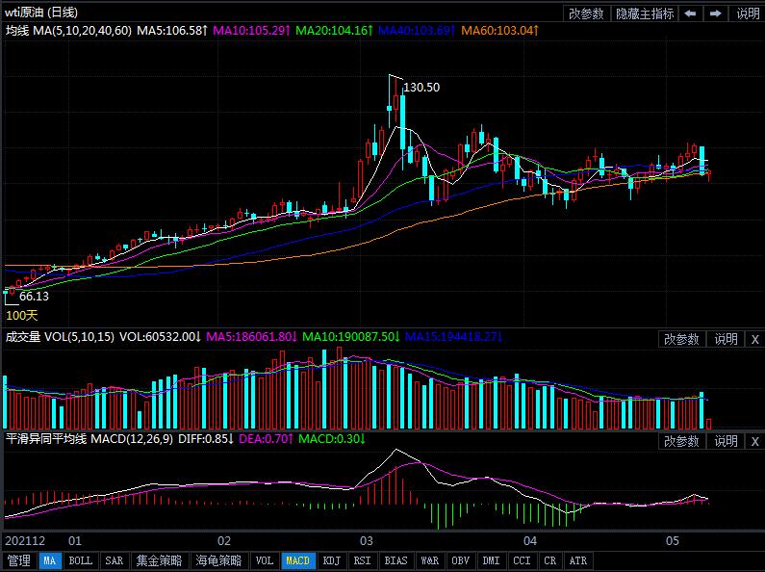Click the 100天 period label
The height and width of the screenshot is (572, 765).
(x=22, y=315)
